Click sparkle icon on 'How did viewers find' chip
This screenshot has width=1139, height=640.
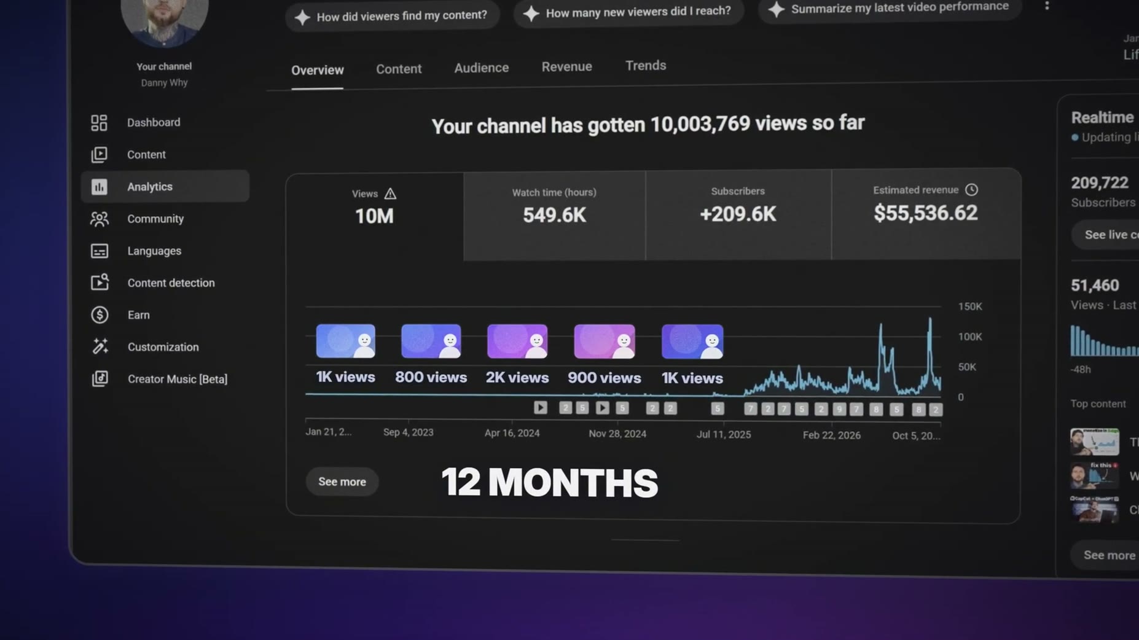(302, 17)
